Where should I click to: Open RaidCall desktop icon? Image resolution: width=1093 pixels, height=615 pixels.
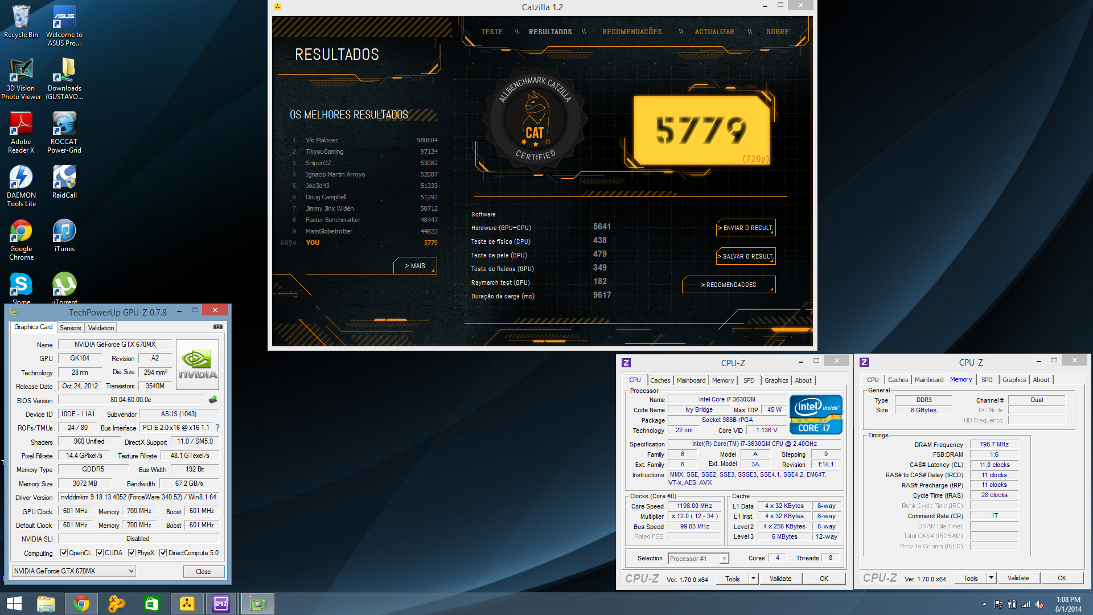(64, 182)
